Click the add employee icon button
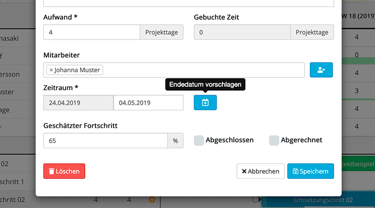 click(321, 70)
